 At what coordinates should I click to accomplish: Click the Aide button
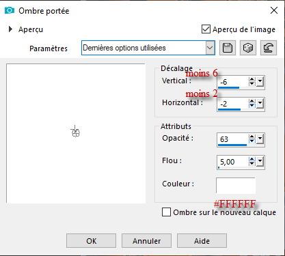pyautogui.click(x=202, y=241)
